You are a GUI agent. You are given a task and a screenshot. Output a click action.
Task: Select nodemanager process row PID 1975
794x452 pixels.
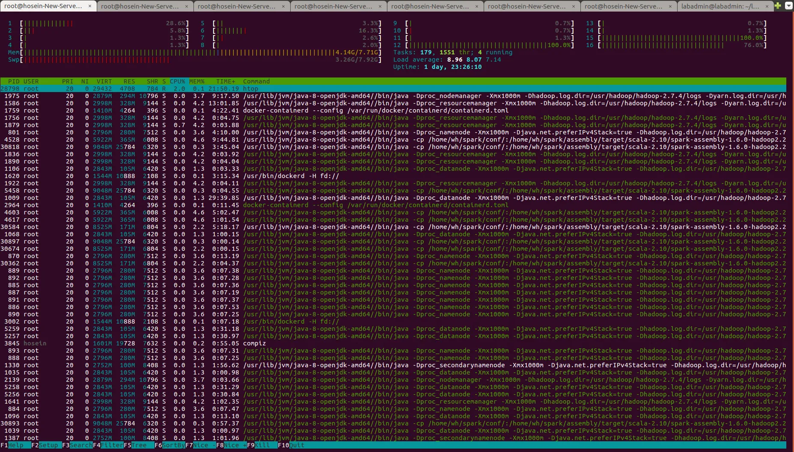pyautogui.click(x=393, y=96)
